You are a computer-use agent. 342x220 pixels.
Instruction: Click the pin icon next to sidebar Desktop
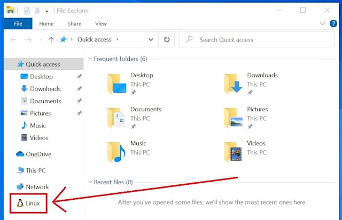pos(79,76)
